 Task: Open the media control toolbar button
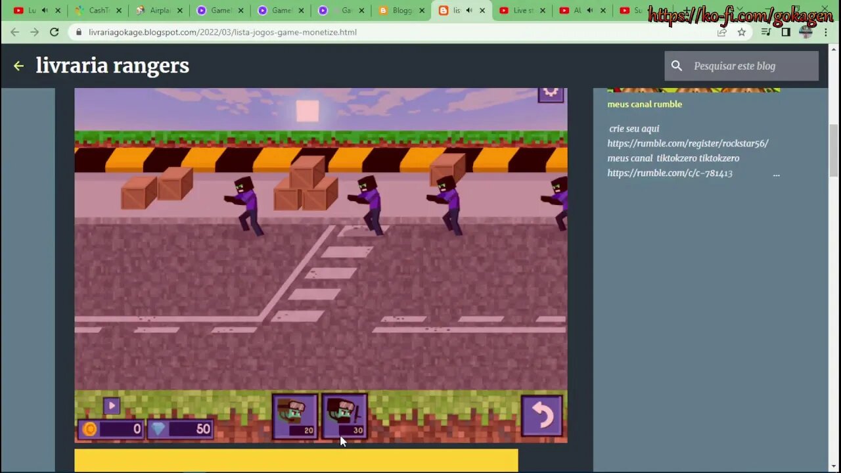[766, 32]
